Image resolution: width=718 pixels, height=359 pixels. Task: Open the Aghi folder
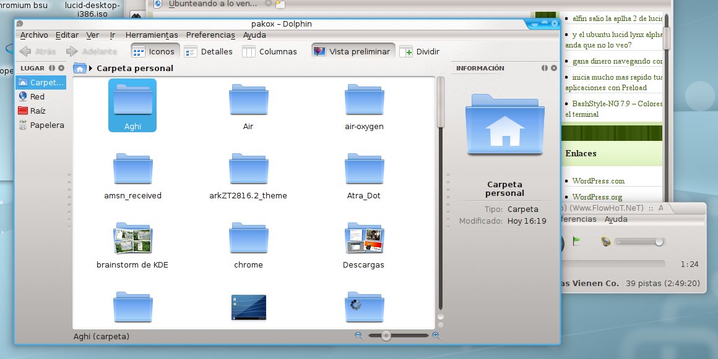coord(132,105)
